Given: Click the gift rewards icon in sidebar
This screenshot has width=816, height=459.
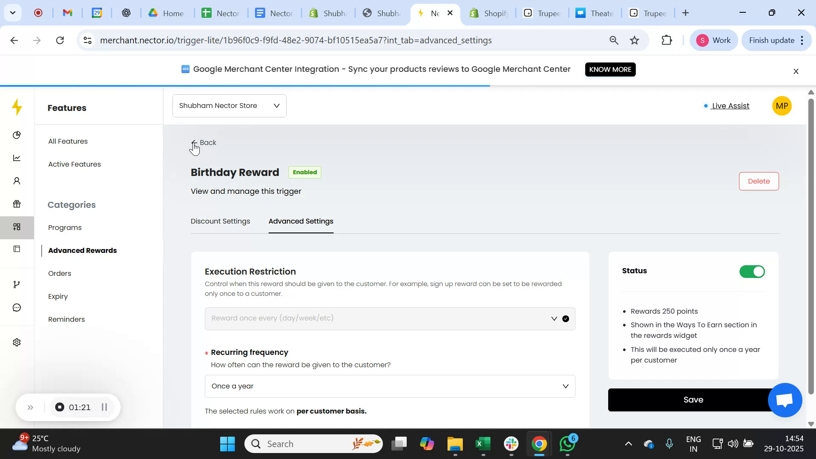Looking at the screenshot, I should [x=17, y=204].
